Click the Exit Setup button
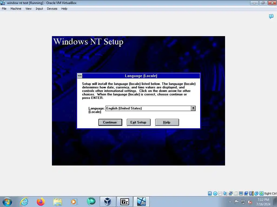The width and height of the screenshot is (277, 207). pyautogui.click(x=139, y=122)
